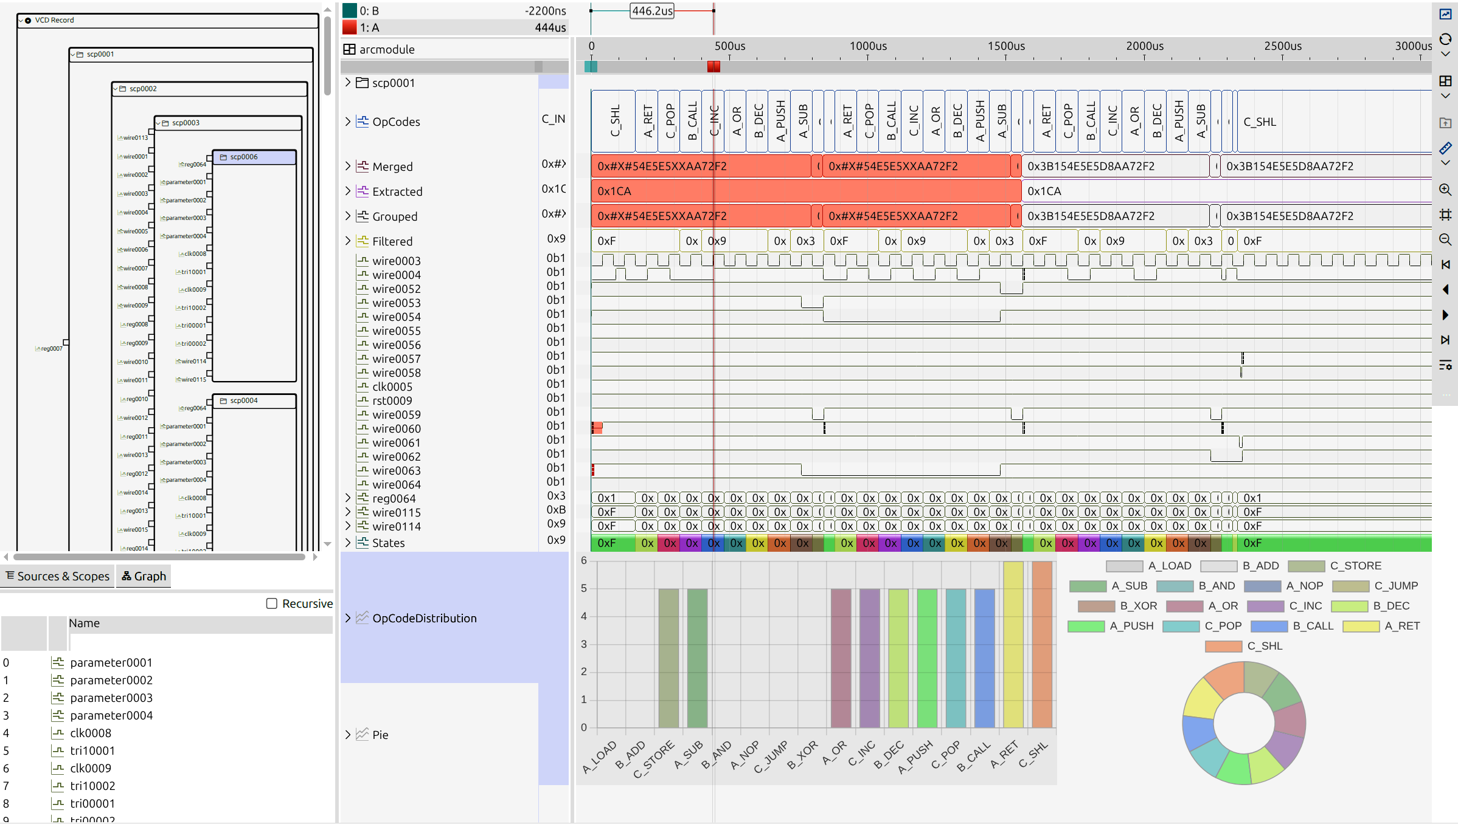
Task: Expand the scp0001 folder in signal list
Action: tap(348, 83)
